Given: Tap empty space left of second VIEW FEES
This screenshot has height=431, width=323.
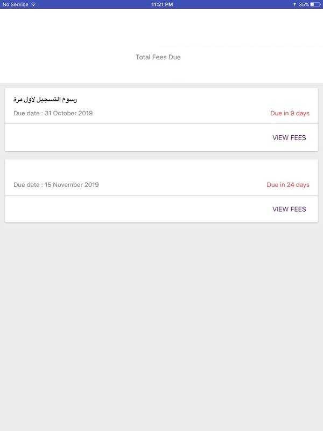Looking at the screenshot, I should pos(135,209).
